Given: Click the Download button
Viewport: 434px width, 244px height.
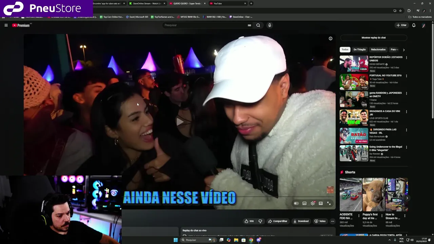Looking at the screenshot, I should pyautogui.click(x=301, y=221).
